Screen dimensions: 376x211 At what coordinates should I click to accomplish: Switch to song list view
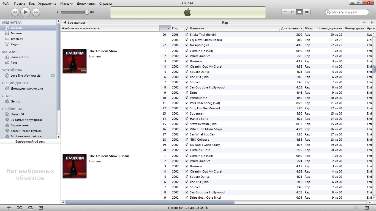(285, 12)
